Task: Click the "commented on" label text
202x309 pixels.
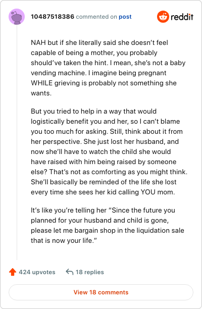Action: coord(96,17)
